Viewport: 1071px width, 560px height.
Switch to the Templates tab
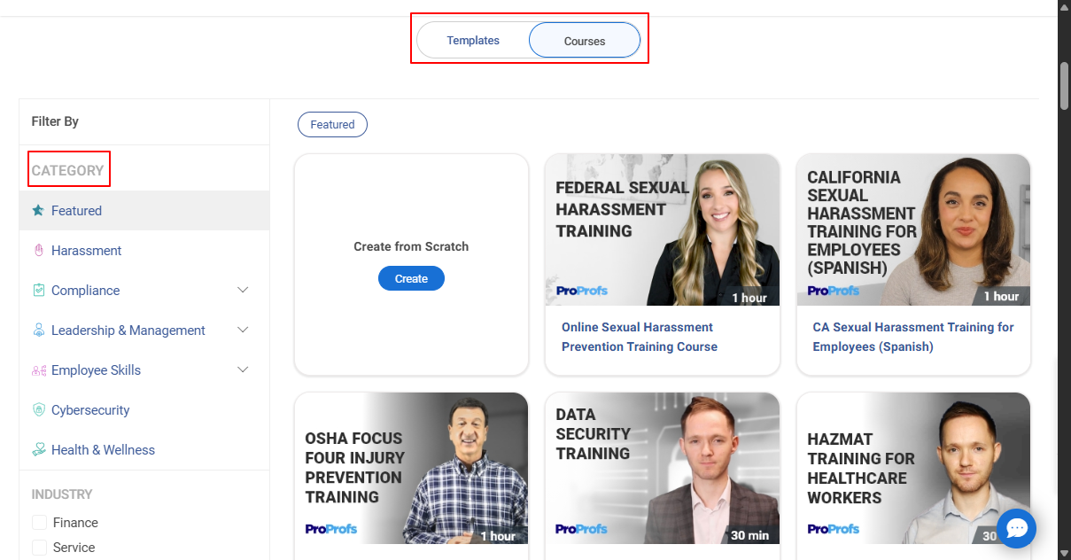coord(473,40)
